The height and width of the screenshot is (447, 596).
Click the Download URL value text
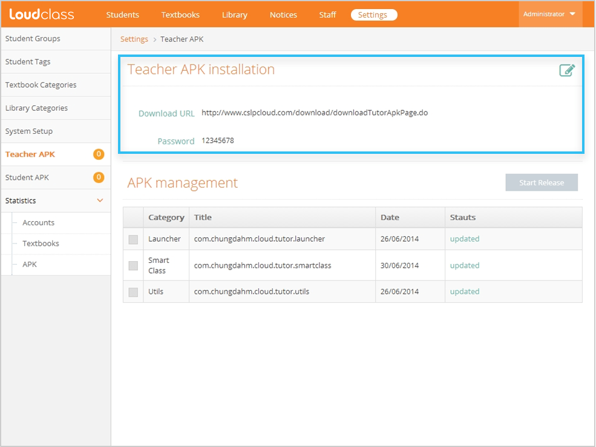315,113
